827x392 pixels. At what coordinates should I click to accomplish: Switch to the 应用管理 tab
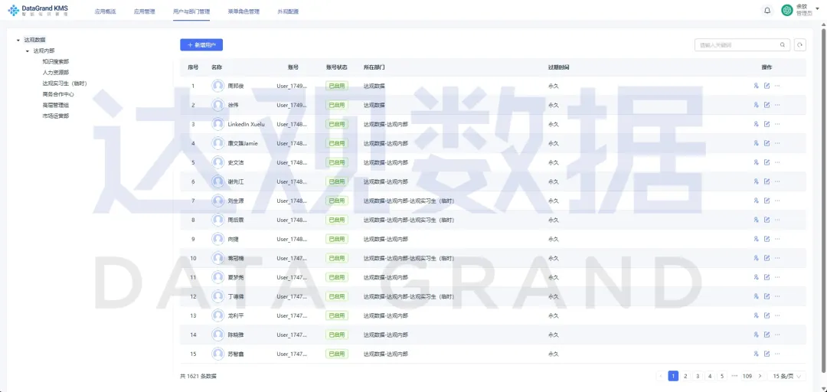[144, 12]
